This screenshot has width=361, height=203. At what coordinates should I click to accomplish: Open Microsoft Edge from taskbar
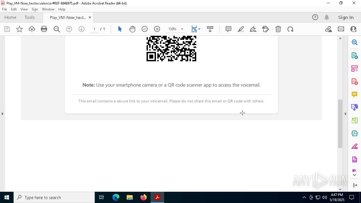(116, 197)
